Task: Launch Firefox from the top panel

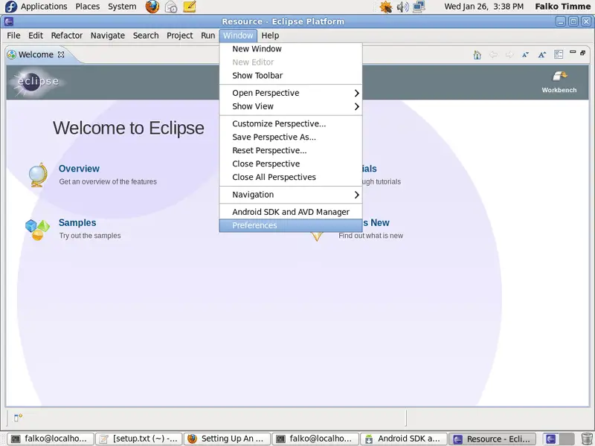Action: click(152, 7)
